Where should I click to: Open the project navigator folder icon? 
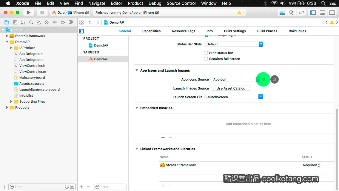7,22
